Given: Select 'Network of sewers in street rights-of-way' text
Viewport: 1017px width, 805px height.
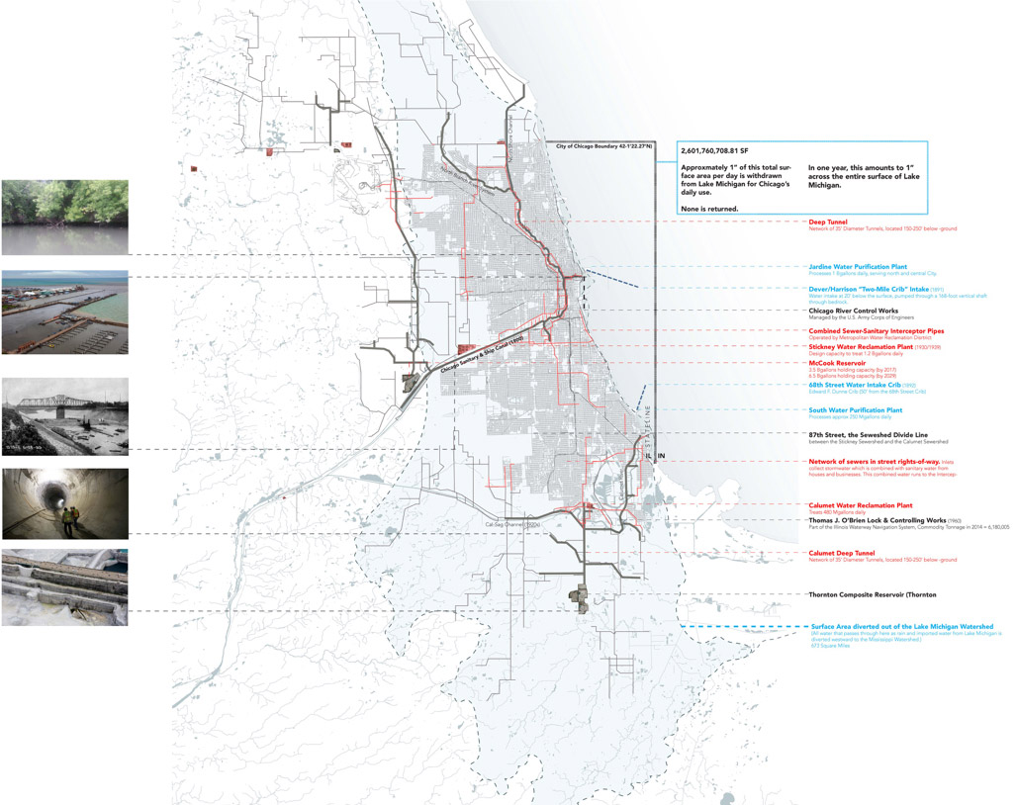Looking at the screenshot, I should tap(874, 462).
